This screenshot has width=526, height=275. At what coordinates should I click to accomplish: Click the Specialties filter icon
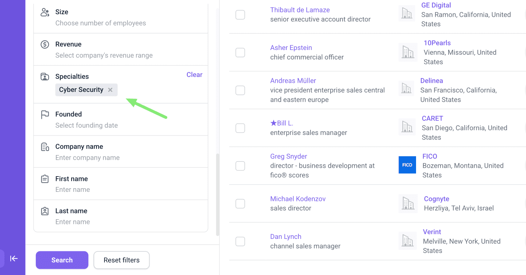(x=45, y=77)
